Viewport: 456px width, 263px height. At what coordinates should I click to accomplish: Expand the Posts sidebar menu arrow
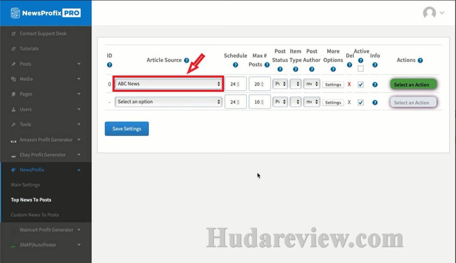point(79,64)
